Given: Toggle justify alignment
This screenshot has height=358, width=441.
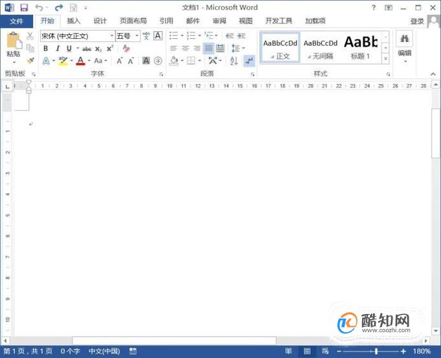Looking at the screenshot, I should [208, 48].
